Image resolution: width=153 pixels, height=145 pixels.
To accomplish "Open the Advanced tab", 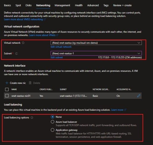I will click(x=93, y=5).
